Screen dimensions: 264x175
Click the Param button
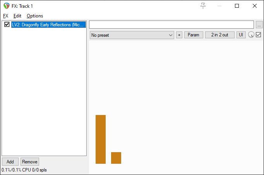[x=194, y=35]
